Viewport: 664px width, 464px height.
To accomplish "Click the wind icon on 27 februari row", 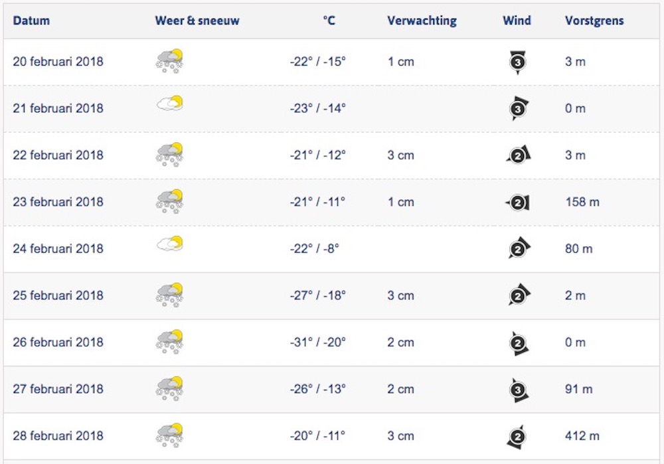I will point(519,390).
